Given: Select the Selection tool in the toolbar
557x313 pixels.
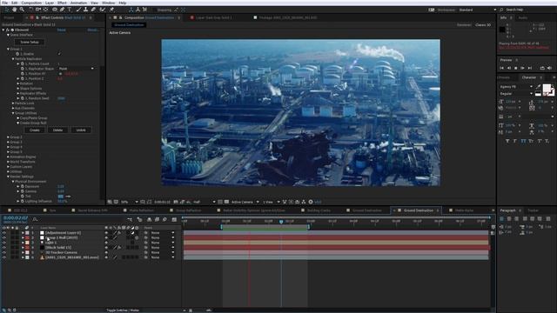Looking at the screenshot, I should [7, 10].
